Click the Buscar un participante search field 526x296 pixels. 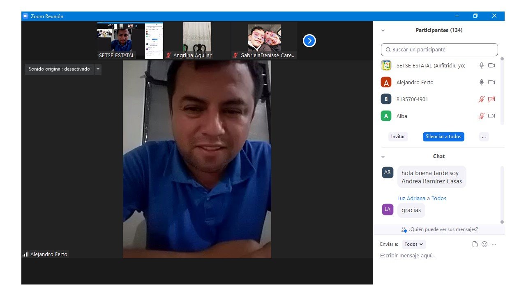click(x=439, y=50)
